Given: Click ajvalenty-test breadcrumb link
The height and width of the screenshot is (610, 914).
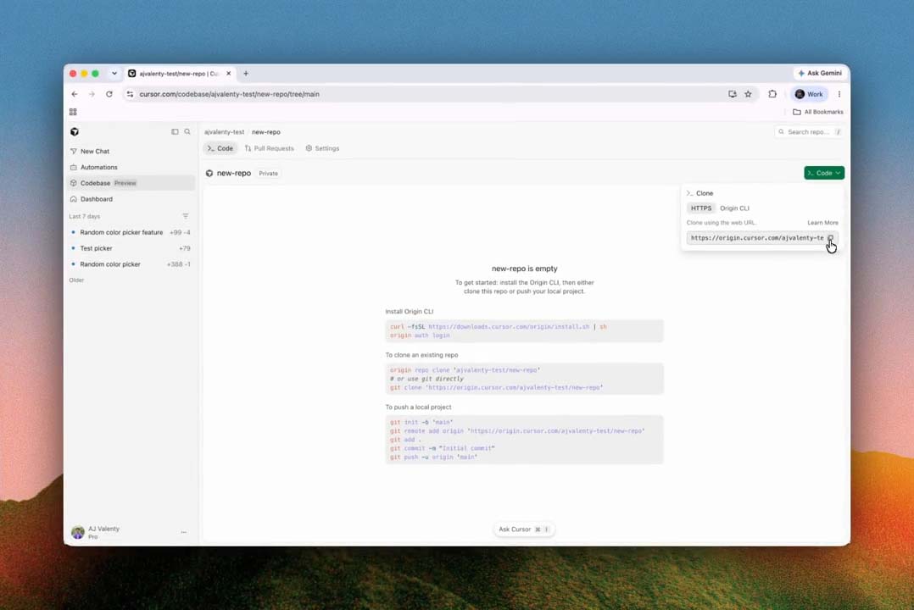Looking at the screenshot, I should point(225,132).
